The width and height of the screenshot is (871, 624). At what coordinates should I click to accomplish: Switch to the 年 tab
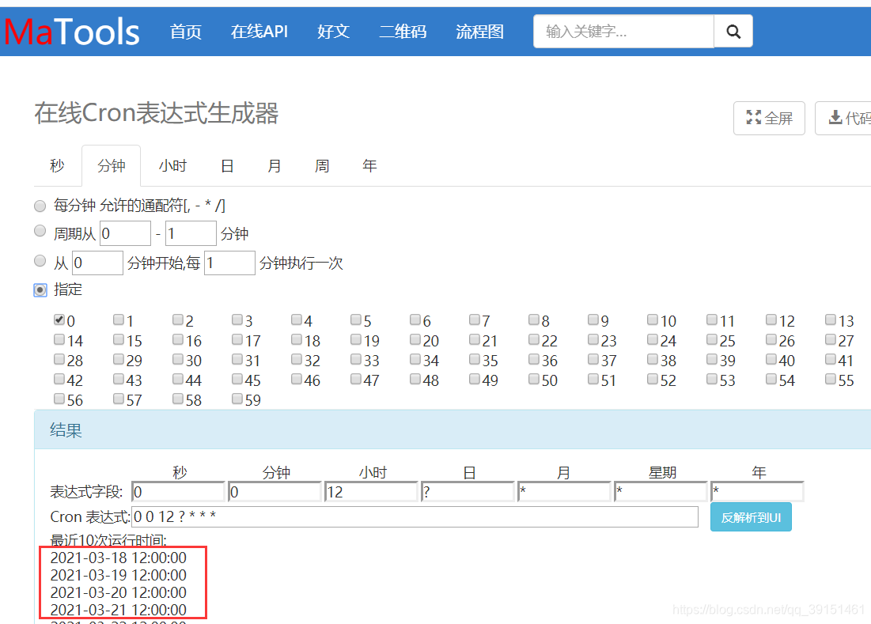click(x=369, y=165)
